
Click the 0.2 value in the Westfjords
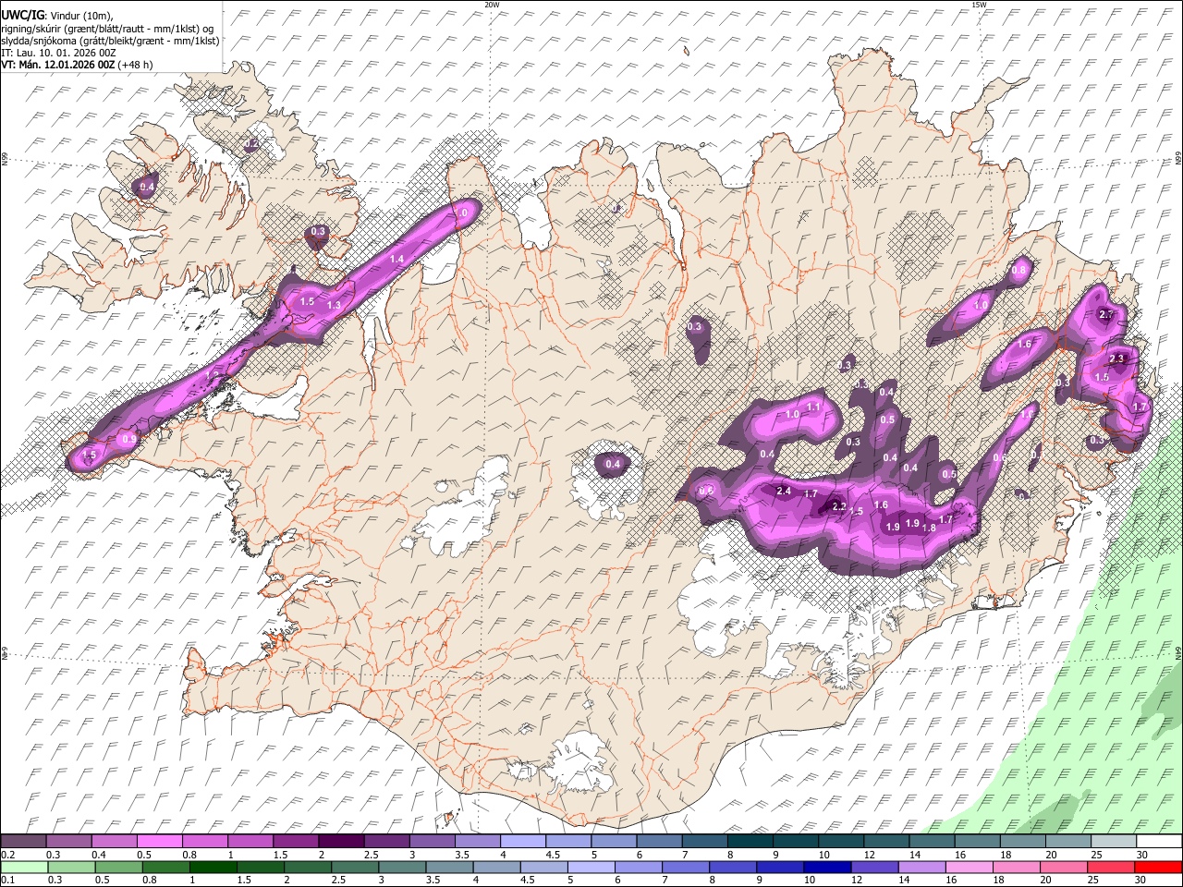point(251,145)
